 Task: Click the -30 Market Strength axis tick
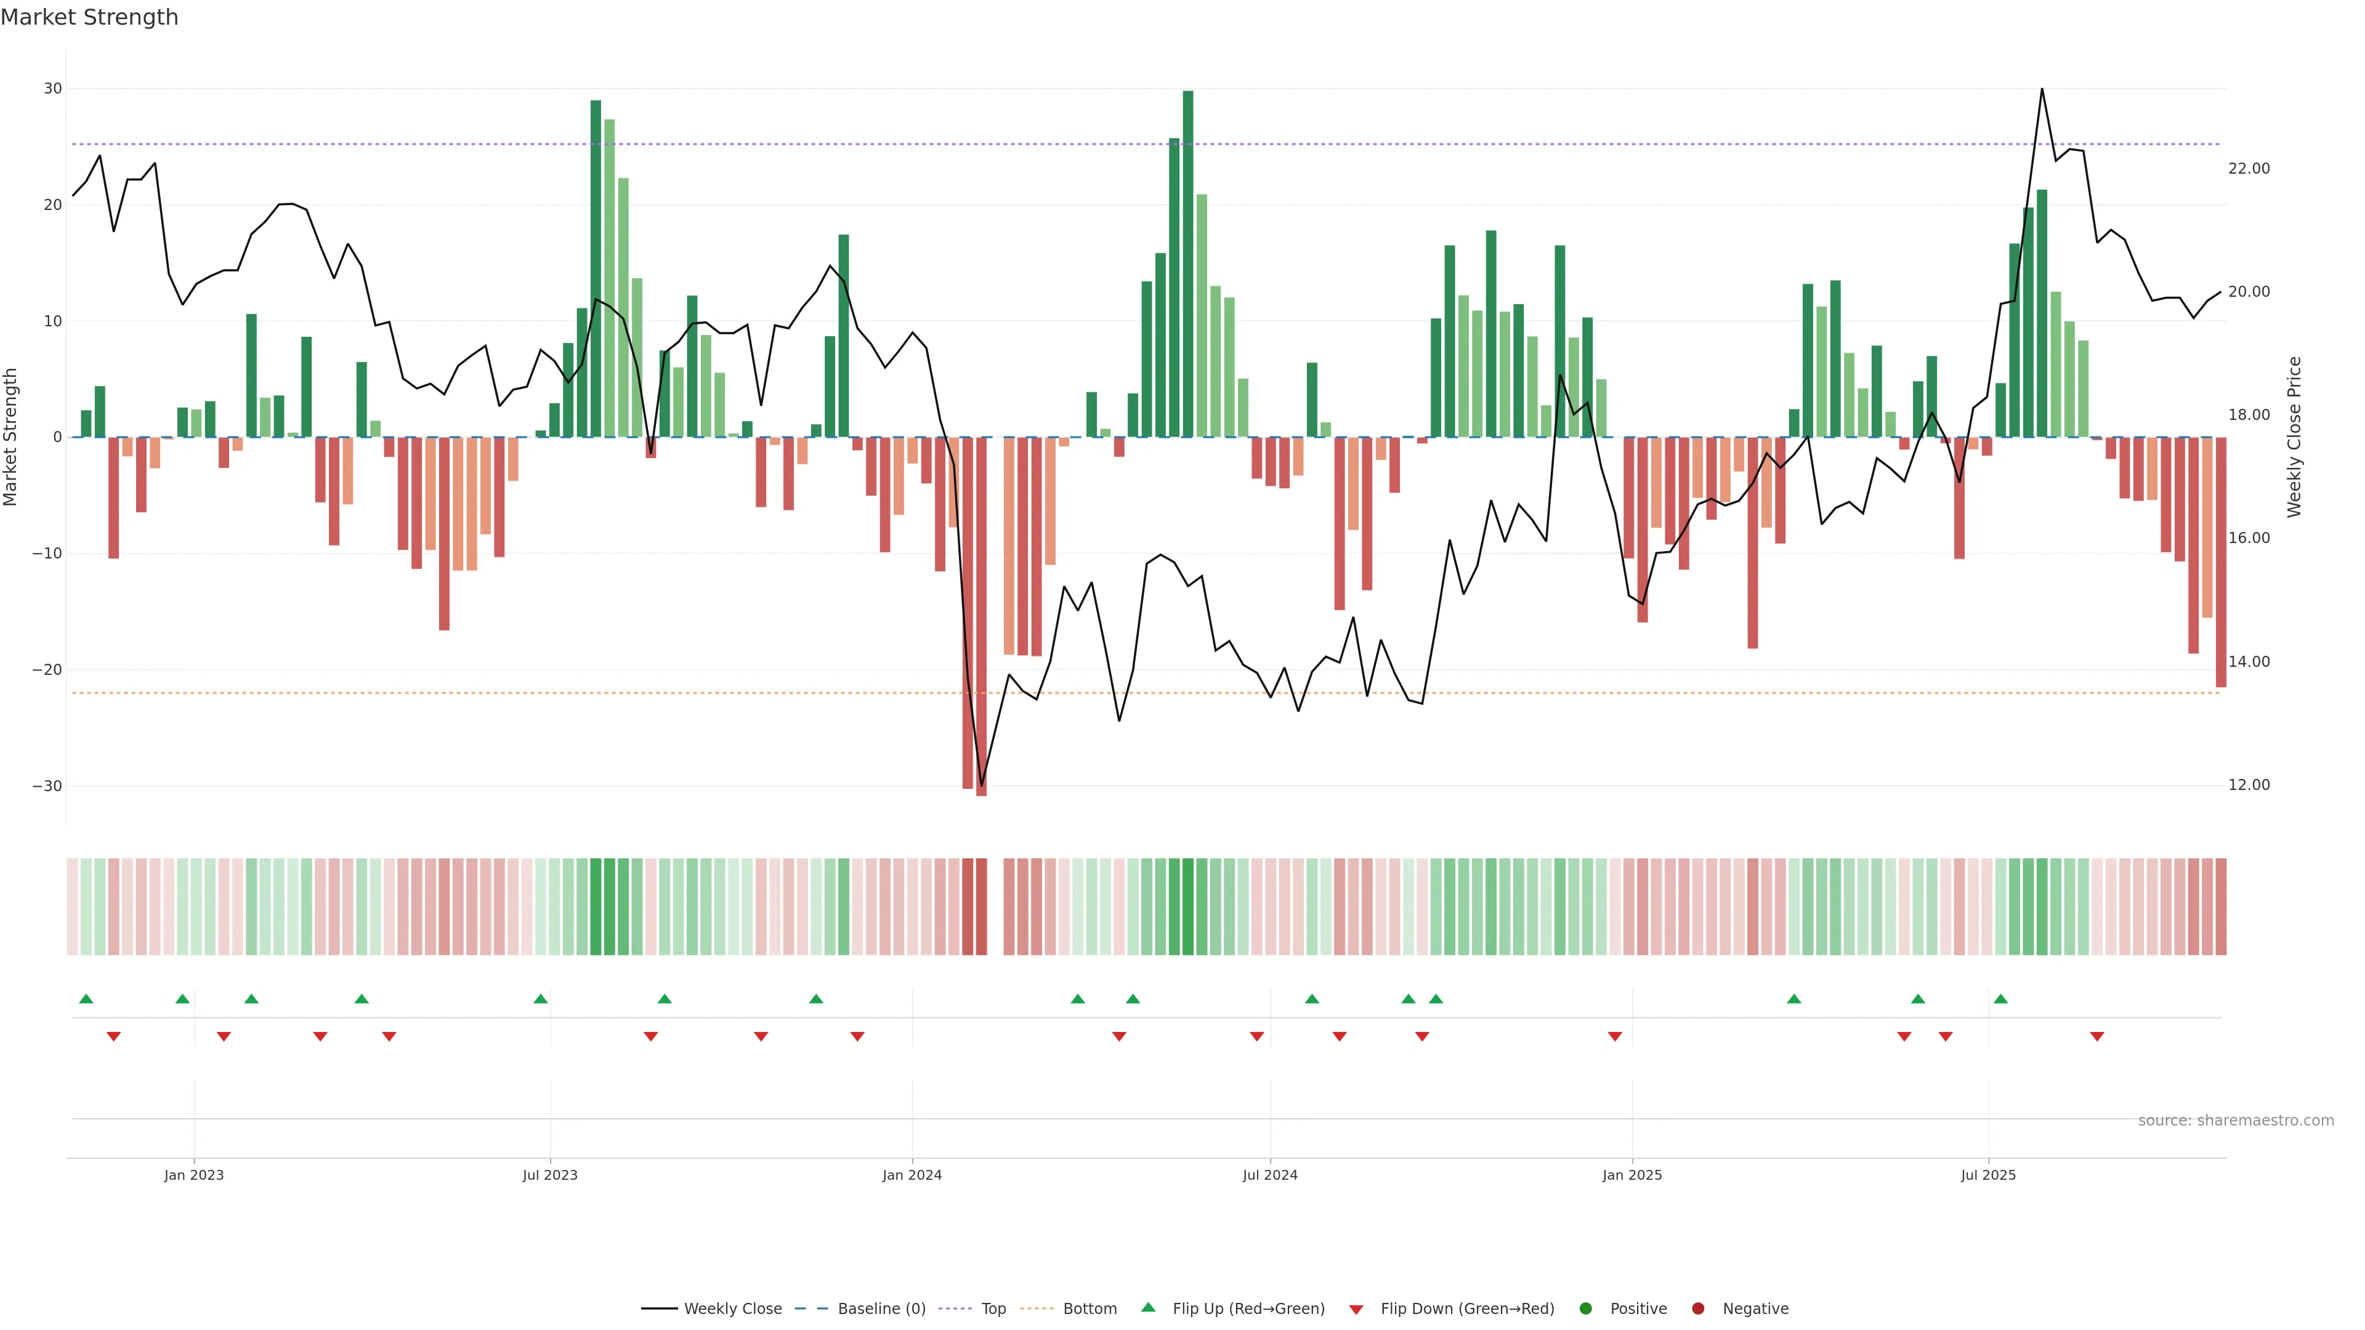[x=47, y=786]
